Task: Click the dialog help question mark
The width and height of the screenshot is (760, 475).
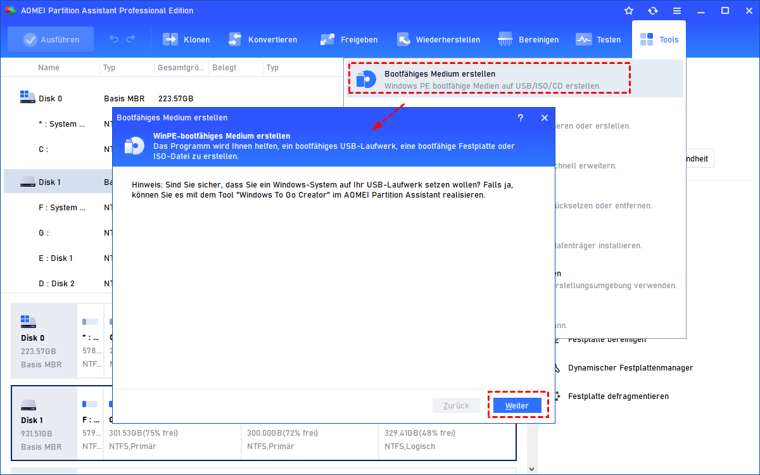Action: tap(521, 118)
